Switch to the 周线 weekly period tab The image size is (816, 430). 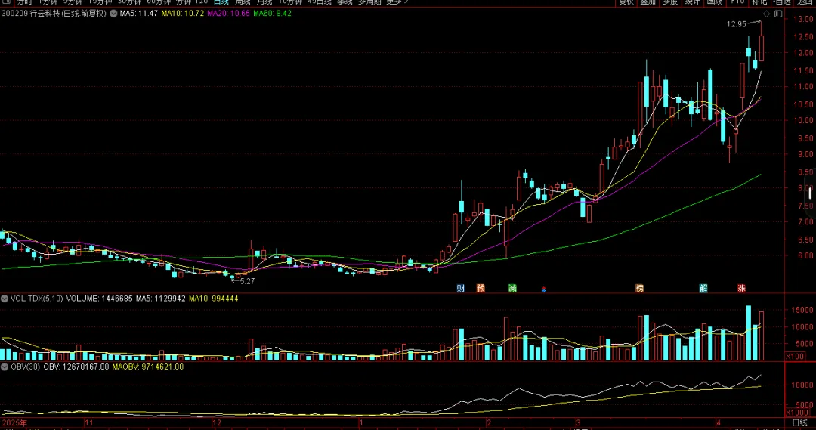coord(243,2)
